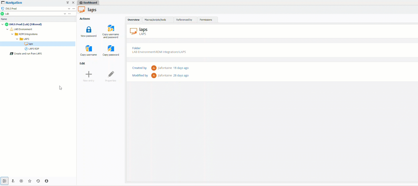This screenshot has width=418, height=186.
Task: Click the Folder link in overview
Action: (136, 48)
